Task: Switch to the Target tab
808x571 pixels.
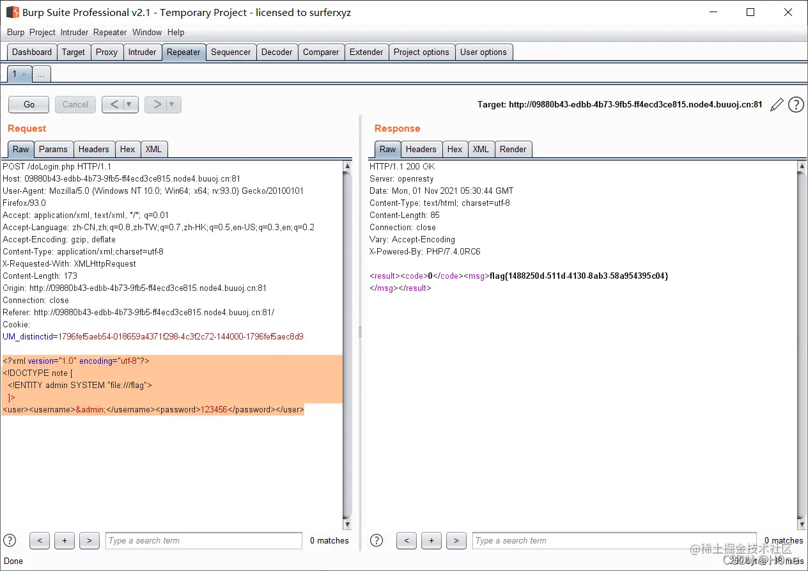Action: tap(74, 52)
